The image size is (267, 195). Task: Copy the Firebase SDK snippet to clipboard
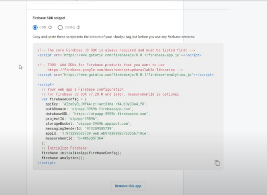pos(217,163)
